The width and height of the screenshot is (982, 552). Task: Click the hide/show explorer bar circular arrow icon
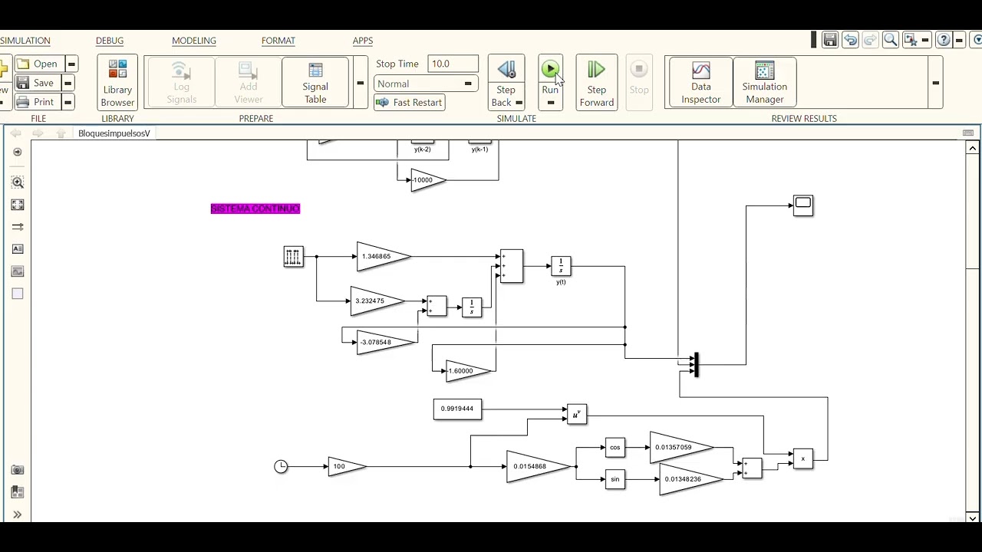coord(18,152)
